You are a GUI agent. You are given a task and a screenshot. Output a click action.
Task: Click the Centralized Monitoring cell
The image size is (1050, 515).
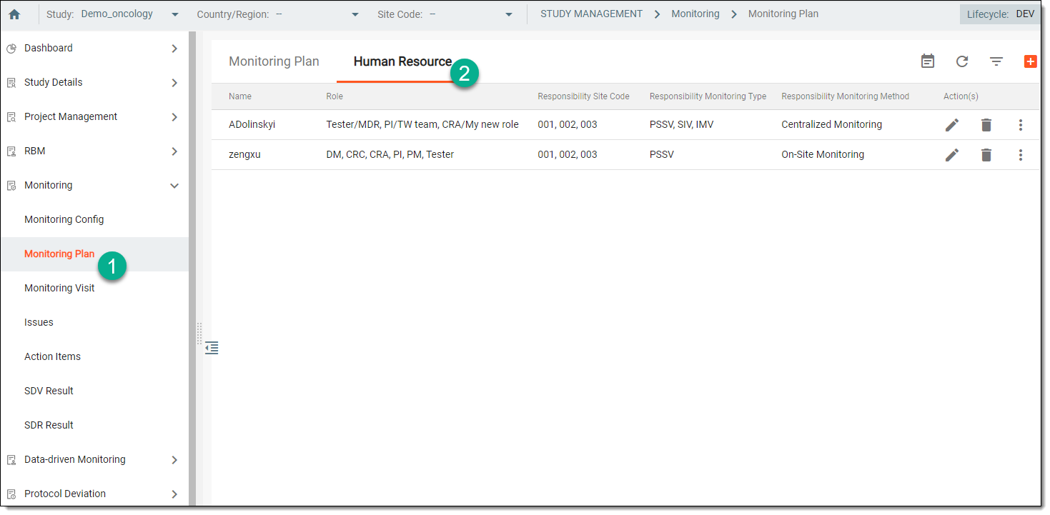831,125
